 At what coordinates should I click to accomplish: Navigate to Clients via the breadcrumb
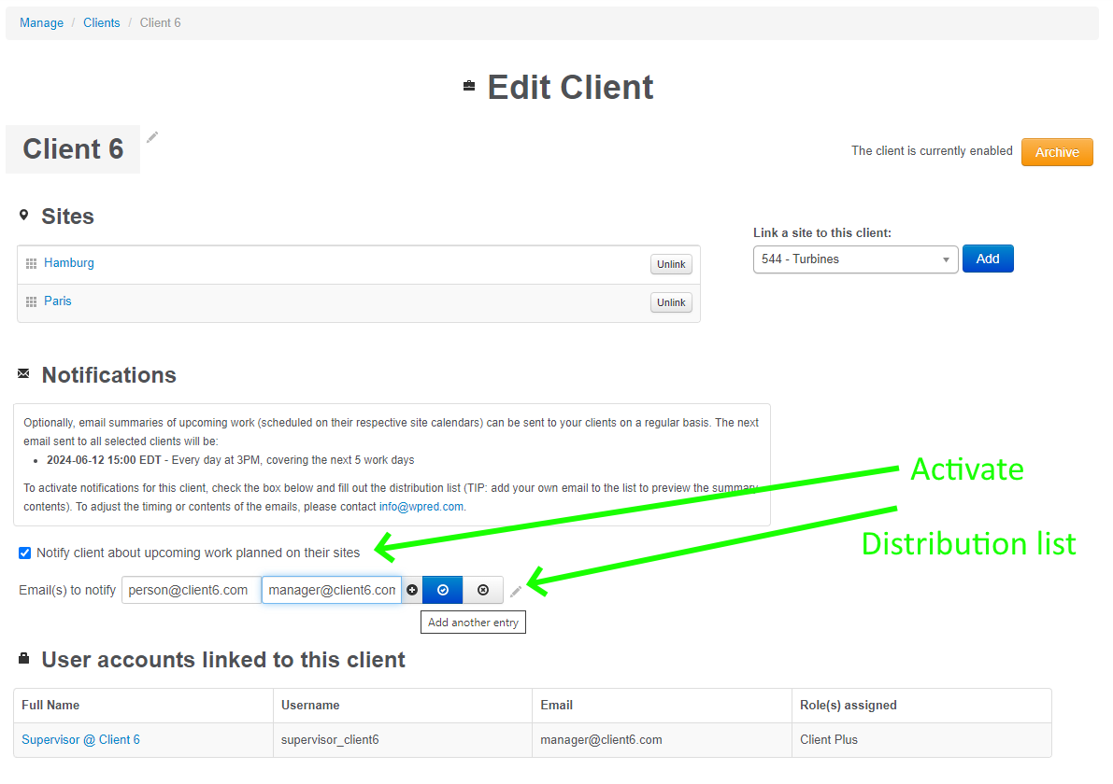(x=101, y=22)
